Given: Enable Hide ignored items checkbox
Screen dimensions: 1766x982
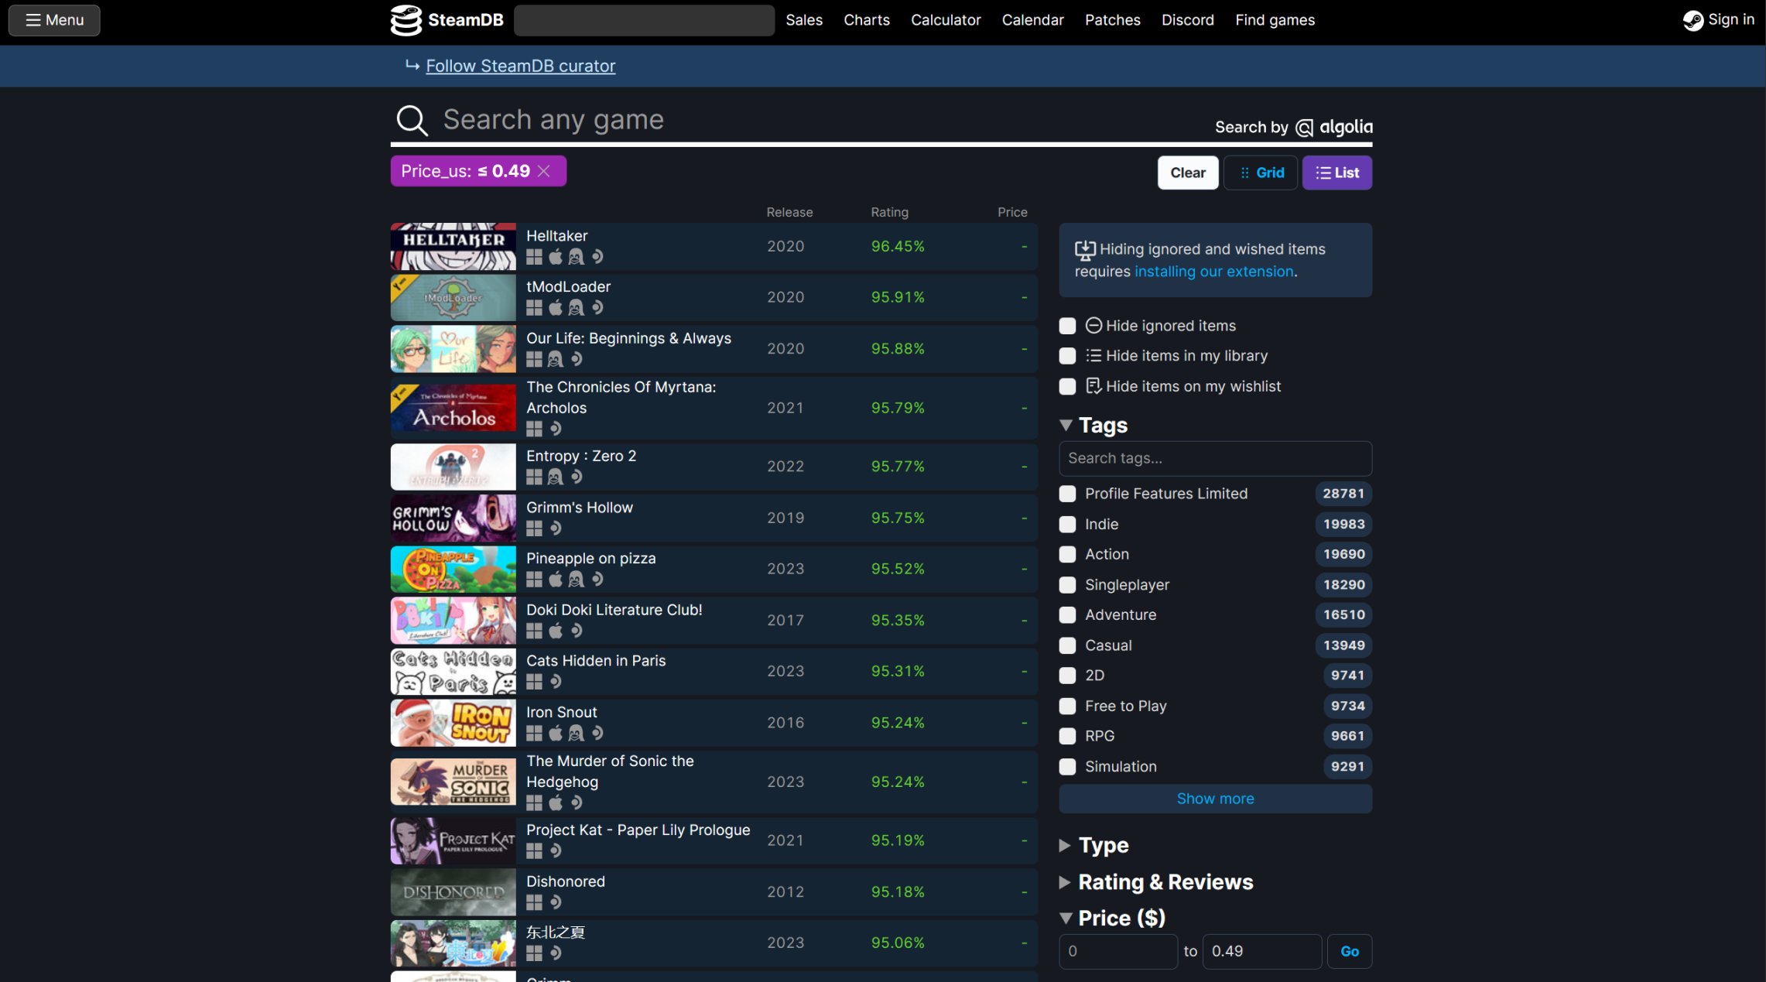Looking at the screenshot, I should click(1067, 326).
